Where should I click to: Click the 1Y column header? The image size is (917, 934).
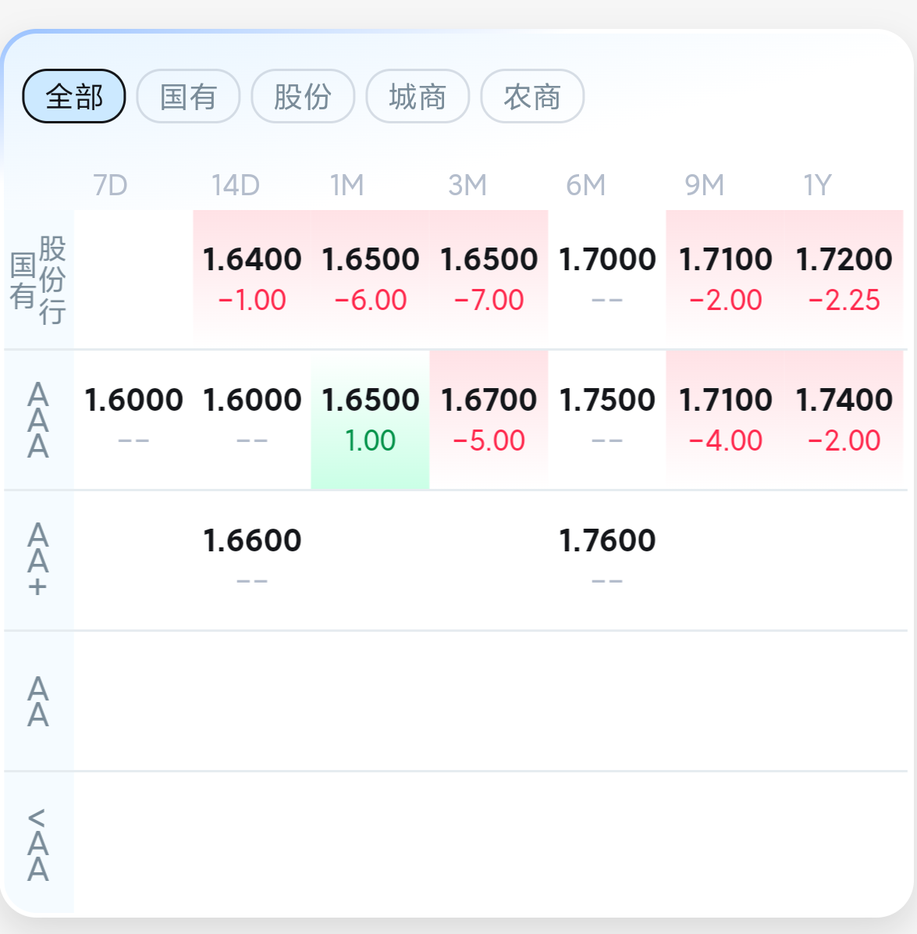[818, 185]
